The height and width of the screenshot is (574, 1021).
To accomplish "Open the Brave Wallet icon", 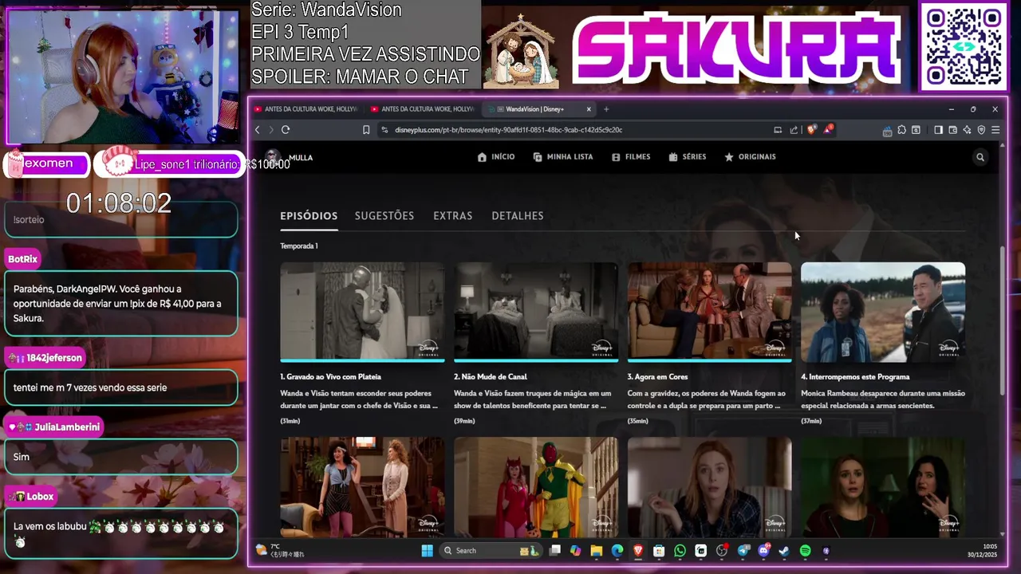I will tap(952, 130).
